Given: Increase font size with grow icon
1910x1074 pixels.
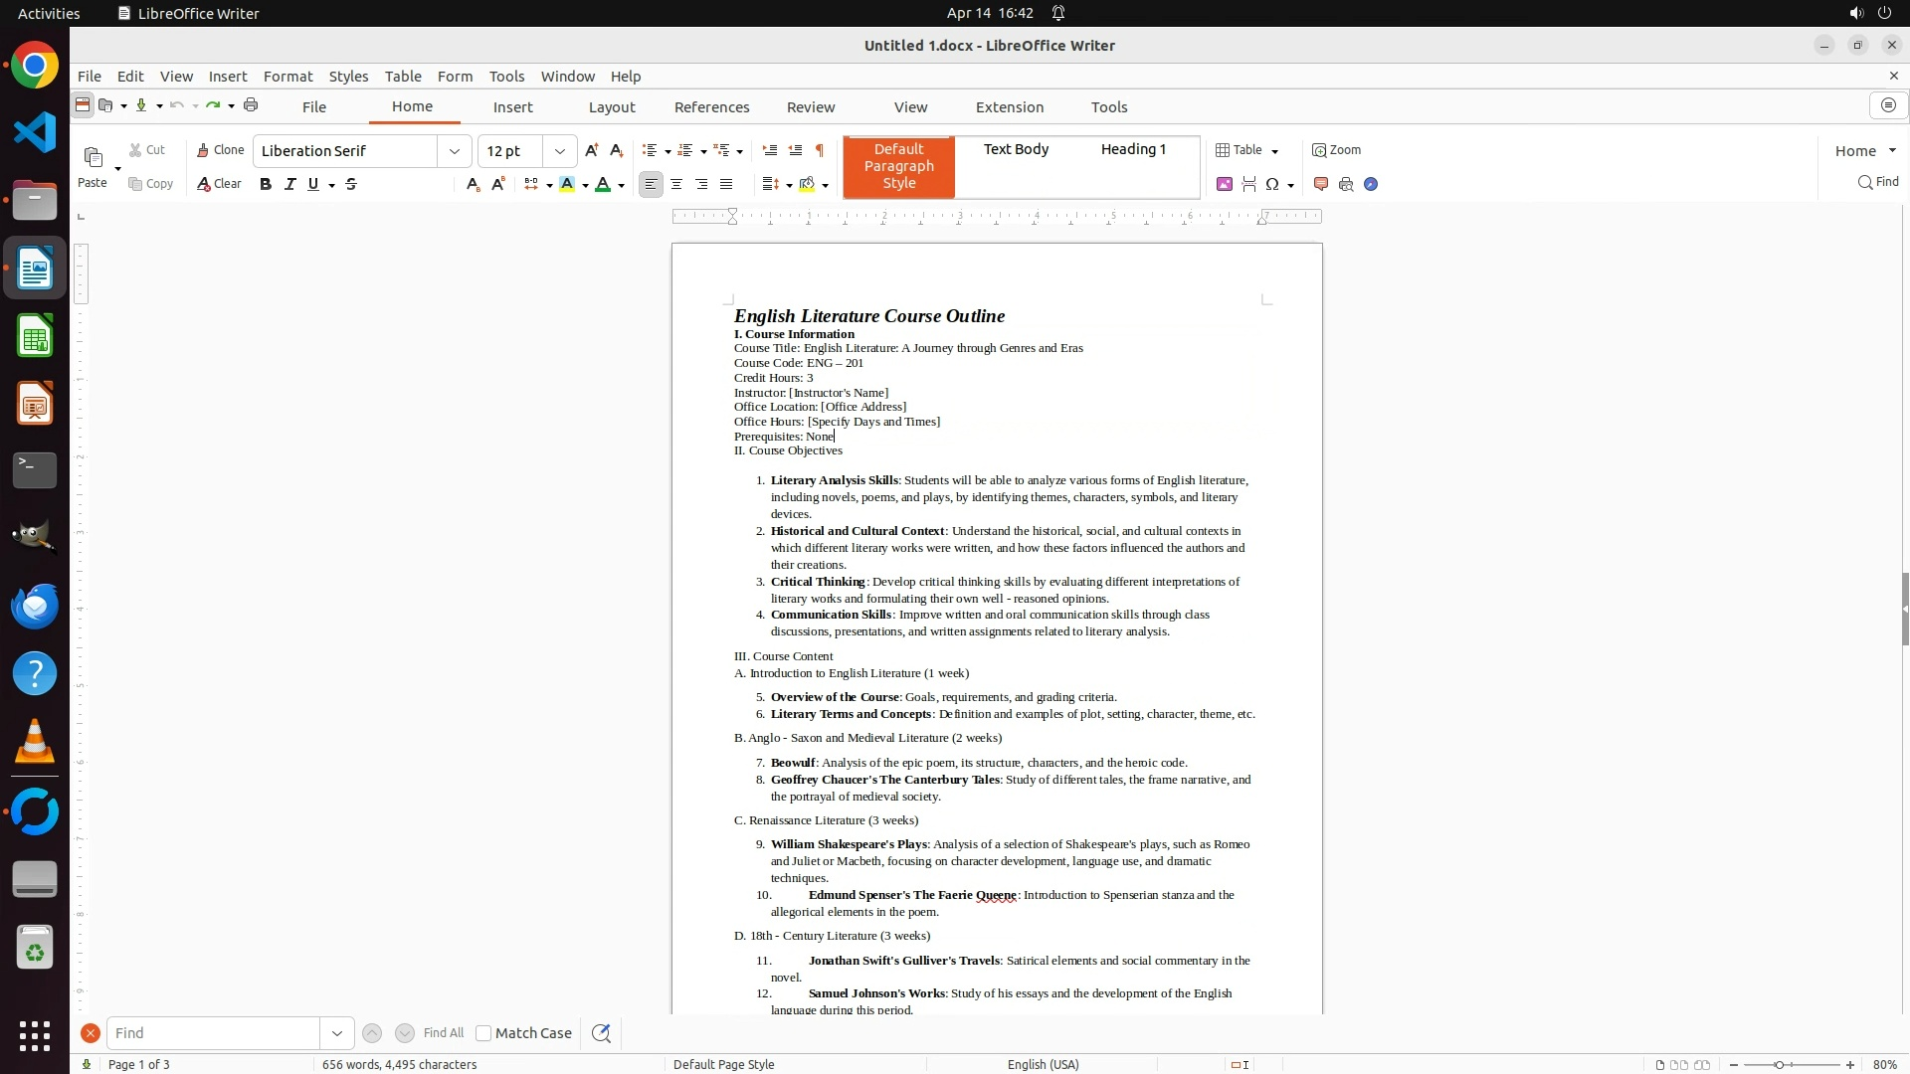Looking at the screenshot, I should 592,150.
